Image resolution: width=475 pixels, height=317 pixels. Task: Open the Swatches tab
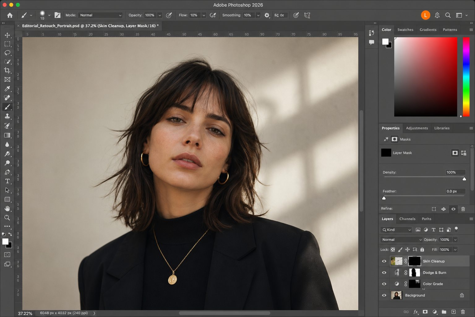[405, 30]
